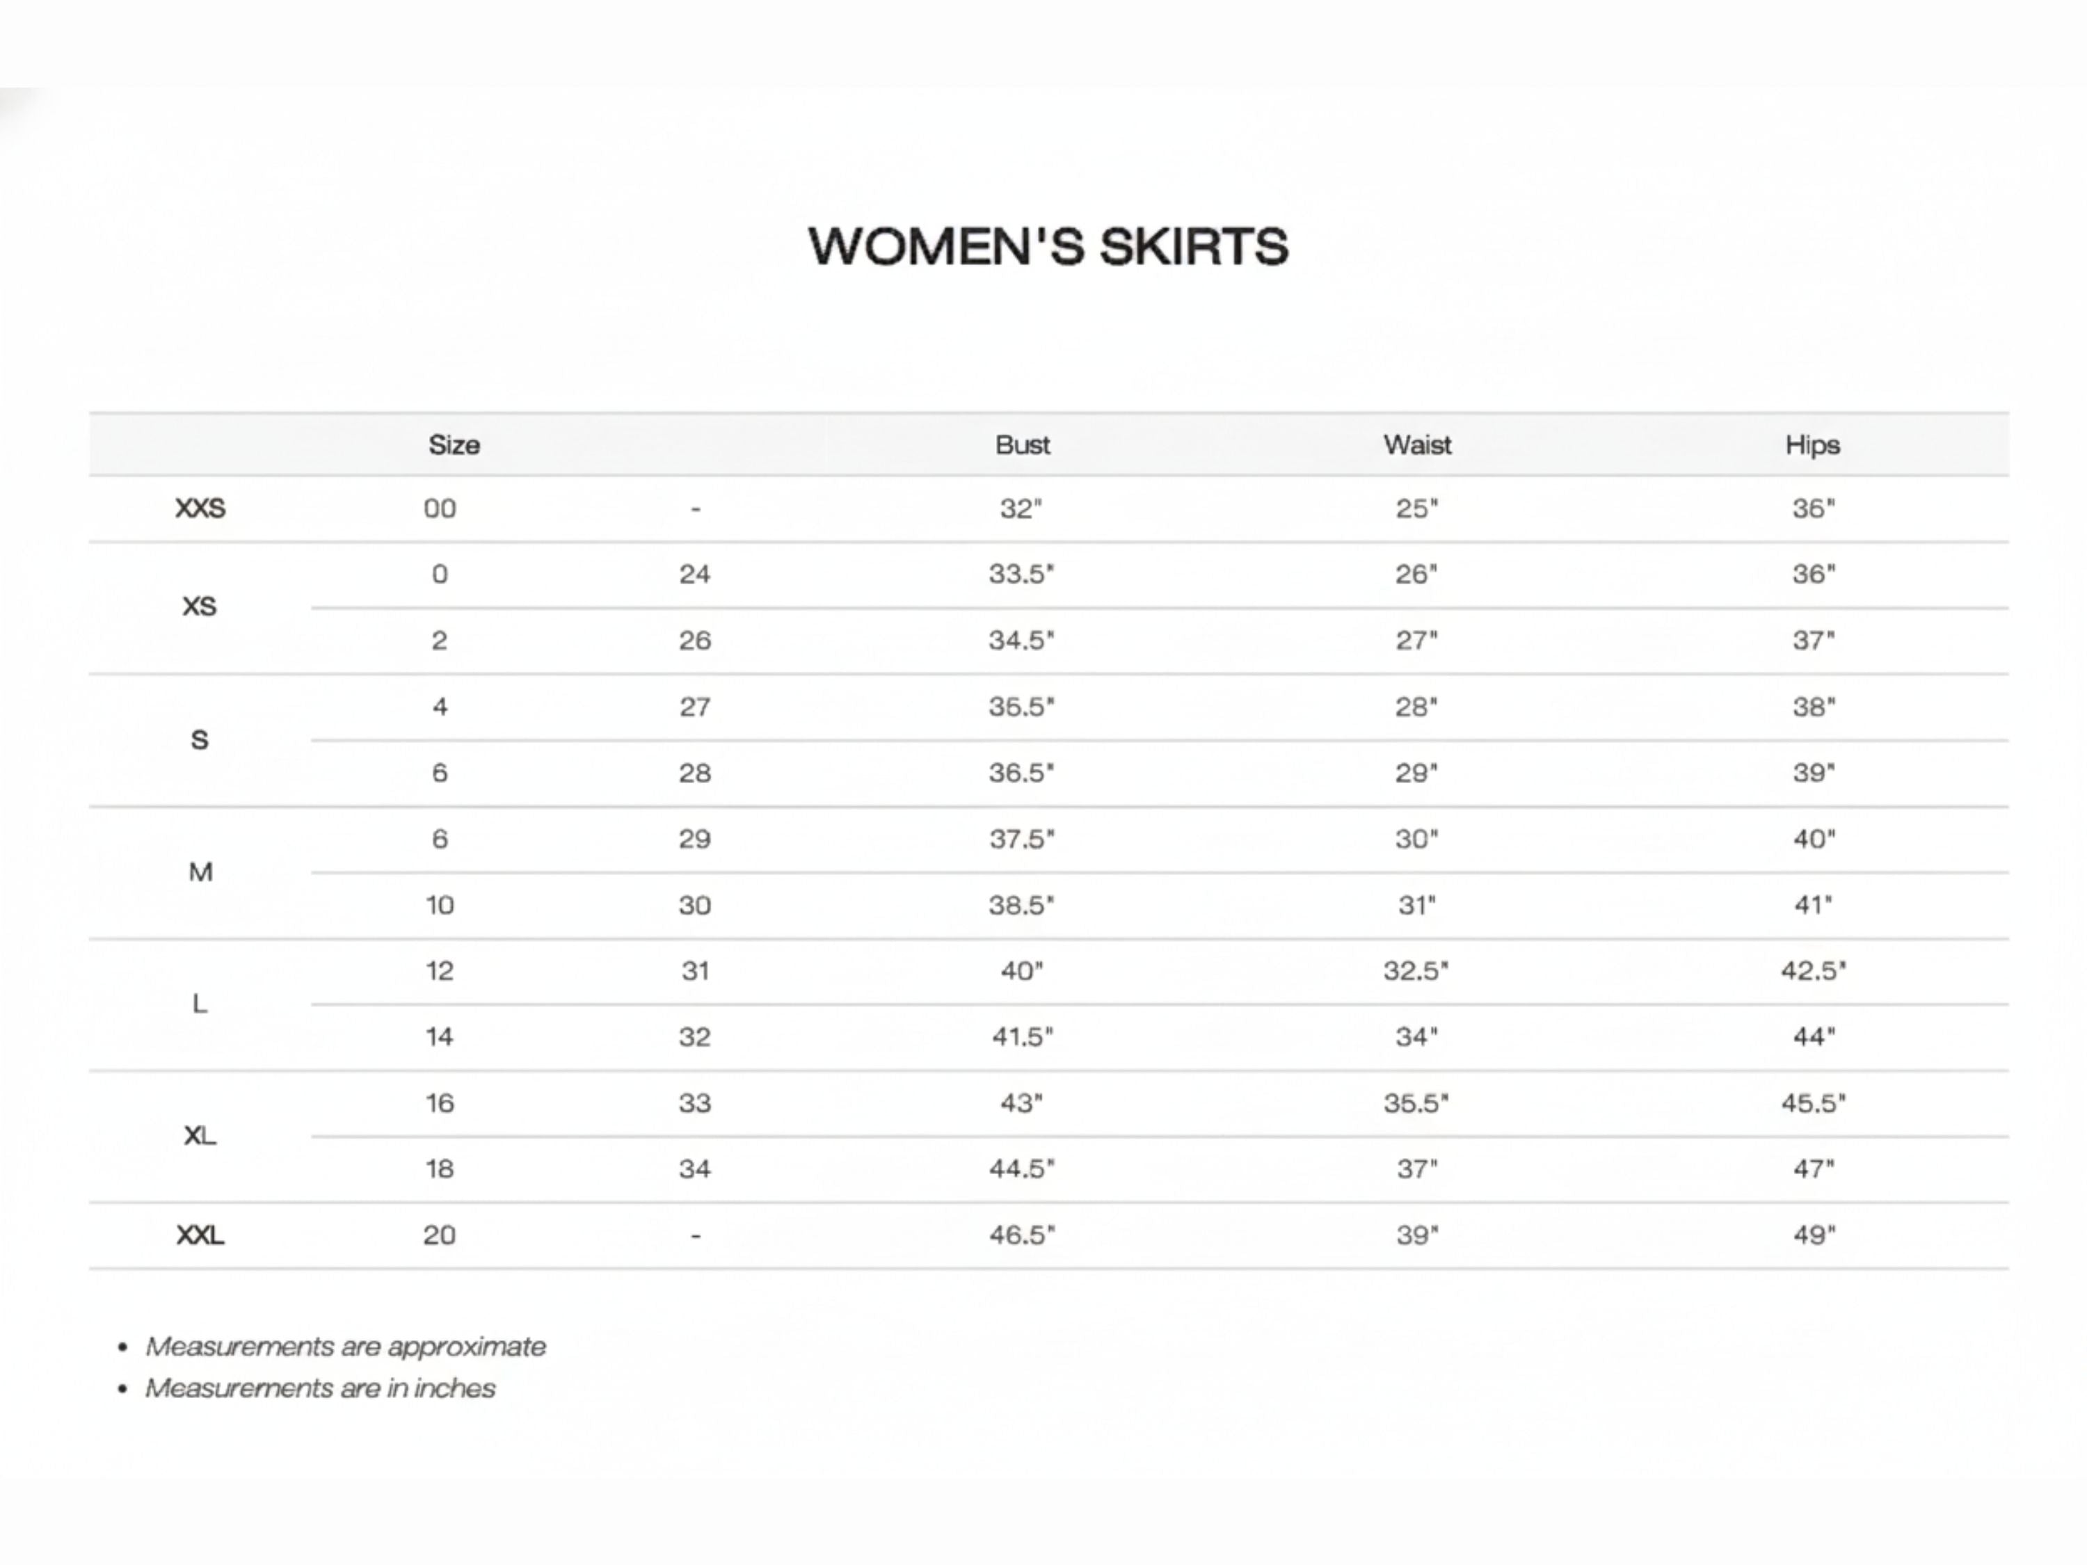The width and height of the screenshot is (2087, 1565).
Task: Select the 49" hips measurement
Action: 1814,1235
